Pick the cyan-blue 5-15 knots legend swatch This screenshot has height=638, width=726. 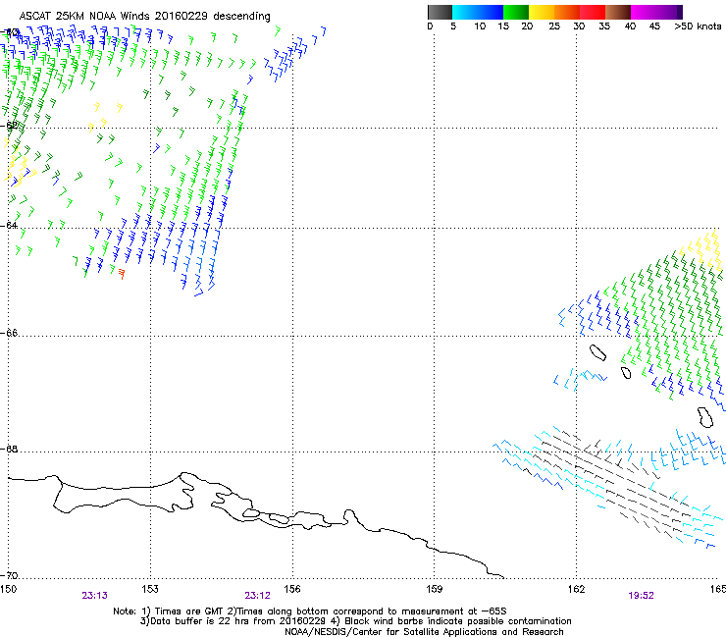coord(478,12)
